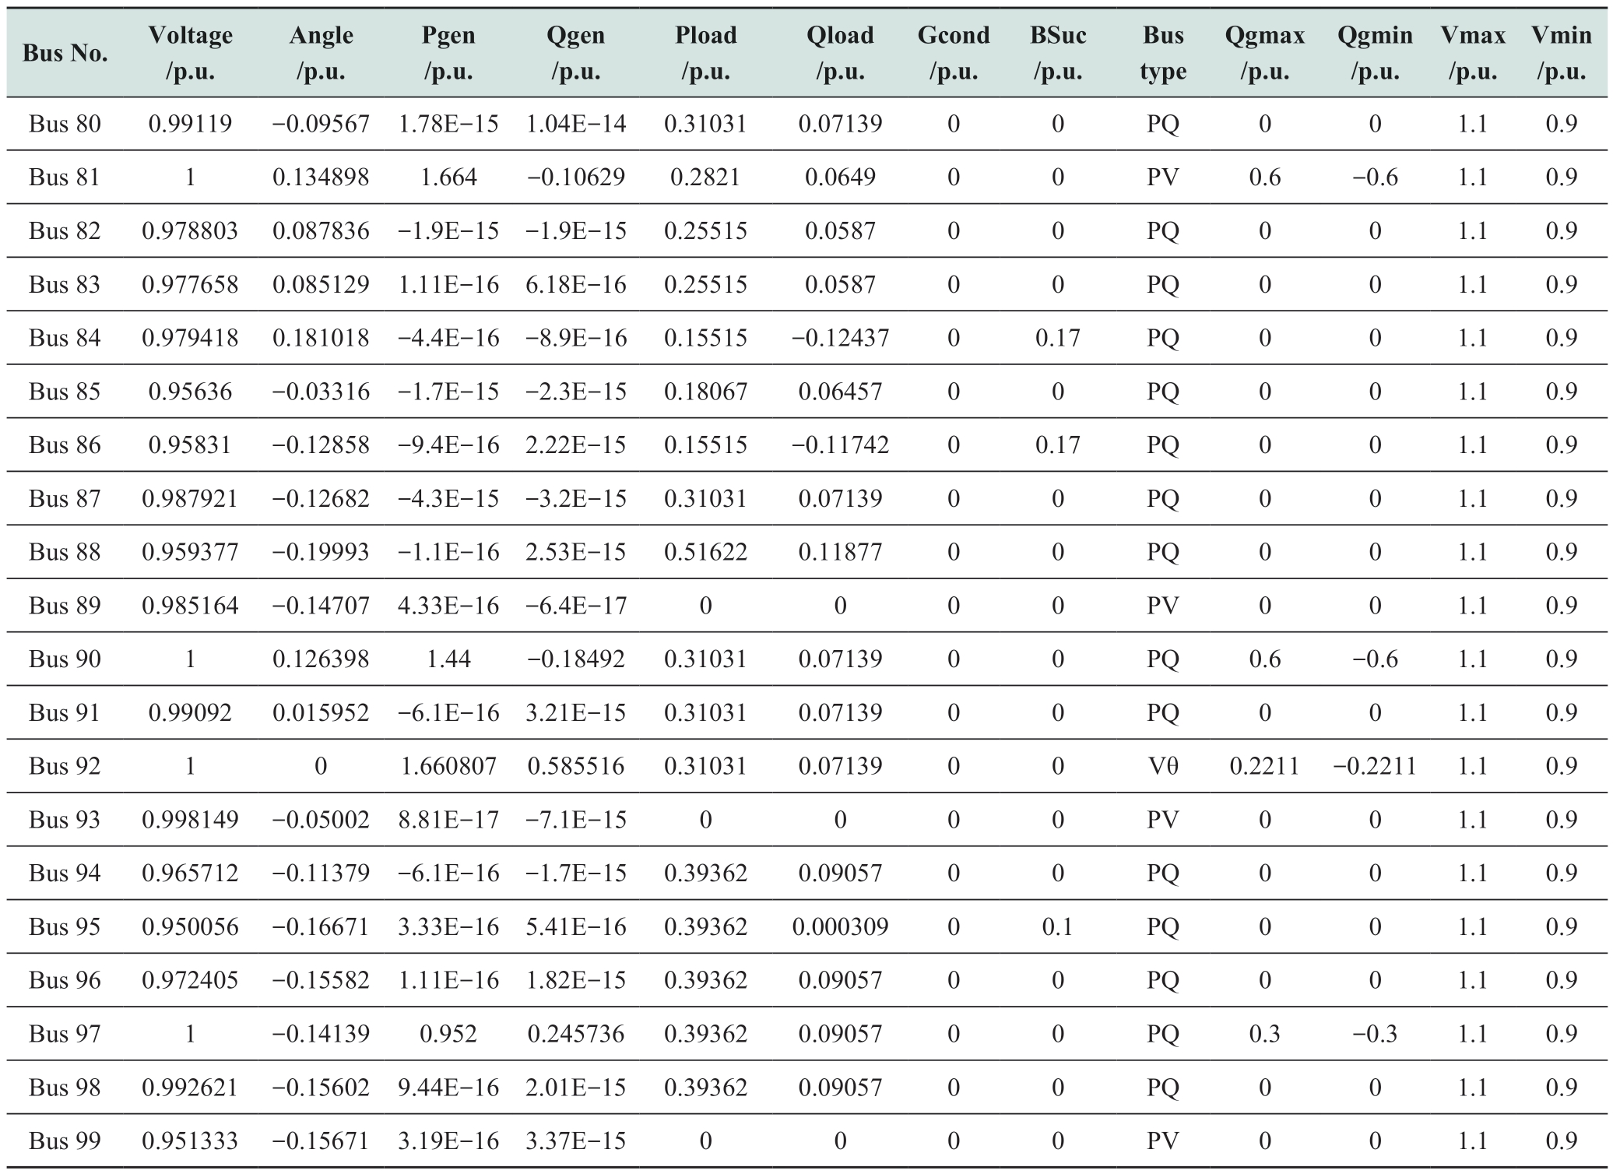Viewport: 1613px width, 1174px height.
Task: Select the 'Bus 90' row label
Action: click(x=65, y=659)
